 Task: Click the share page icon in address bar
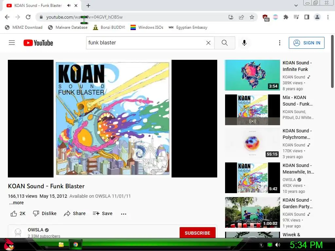(x=241, y=17)
